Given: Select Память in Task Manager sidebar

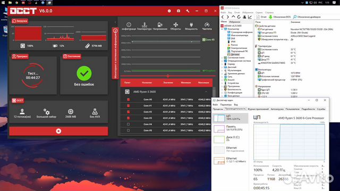Looking at the screenshot, I should [230, 128].
